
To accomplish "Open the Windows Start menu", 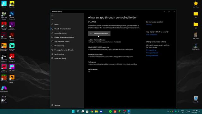I will (73, 111).
